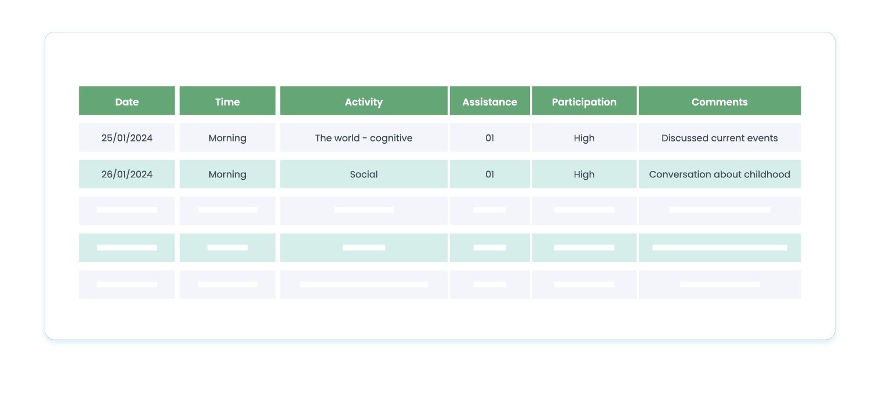Select the Assistance column header
The image size is (879, 397).
(x=489, y=101)
